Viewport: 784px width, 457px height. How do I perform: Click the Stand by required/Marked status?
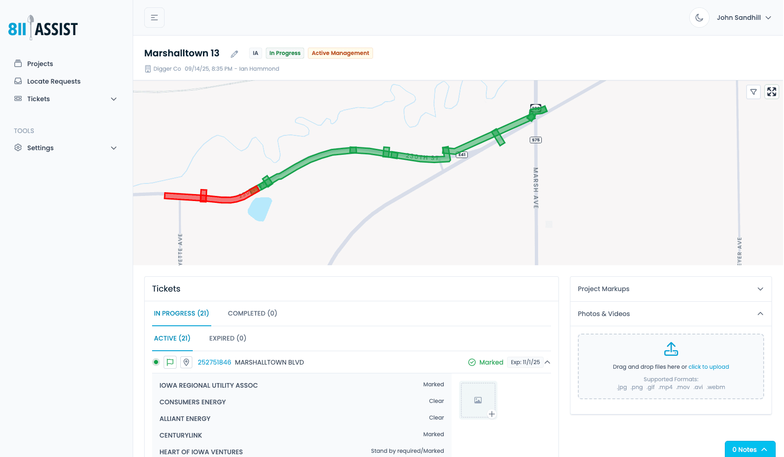click(407, 451)
